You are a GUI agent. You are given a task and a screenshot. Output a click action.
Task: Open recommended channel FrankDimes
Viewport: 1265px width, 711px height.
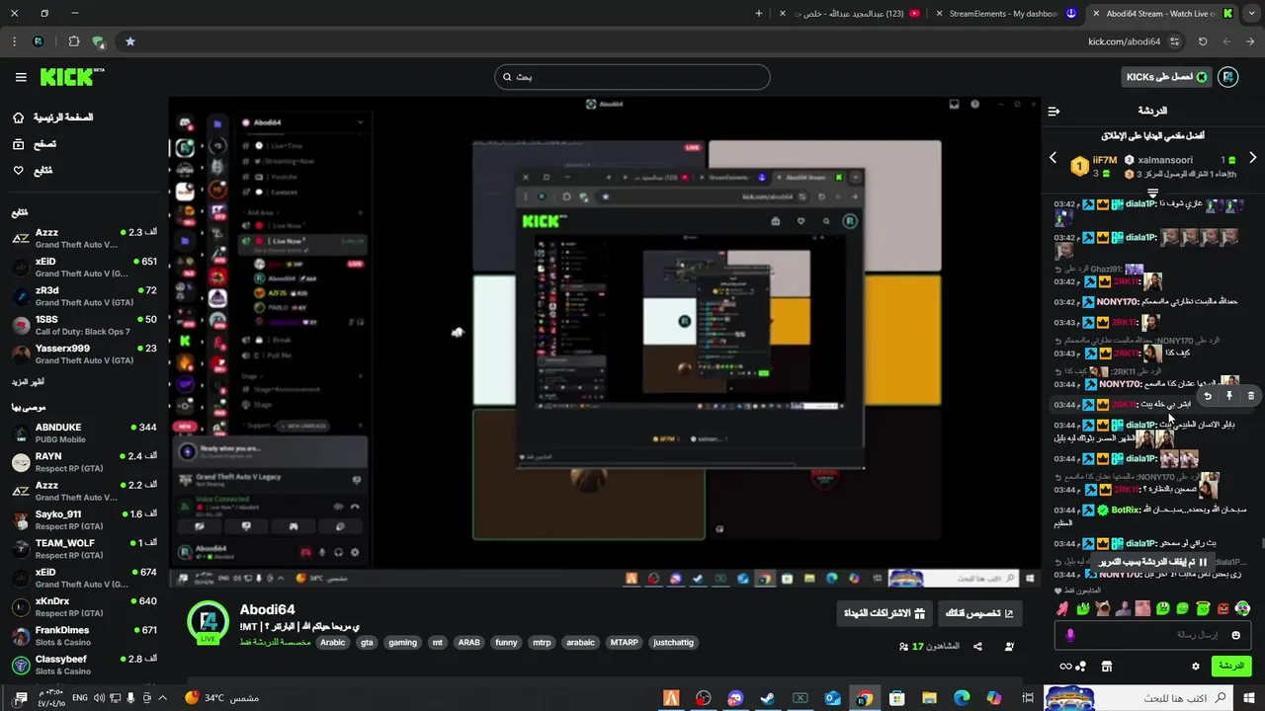[x=84, y=636]
